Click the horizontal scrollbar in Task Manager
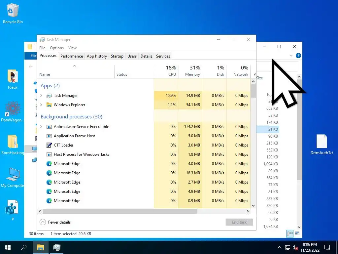 [119, 211]
